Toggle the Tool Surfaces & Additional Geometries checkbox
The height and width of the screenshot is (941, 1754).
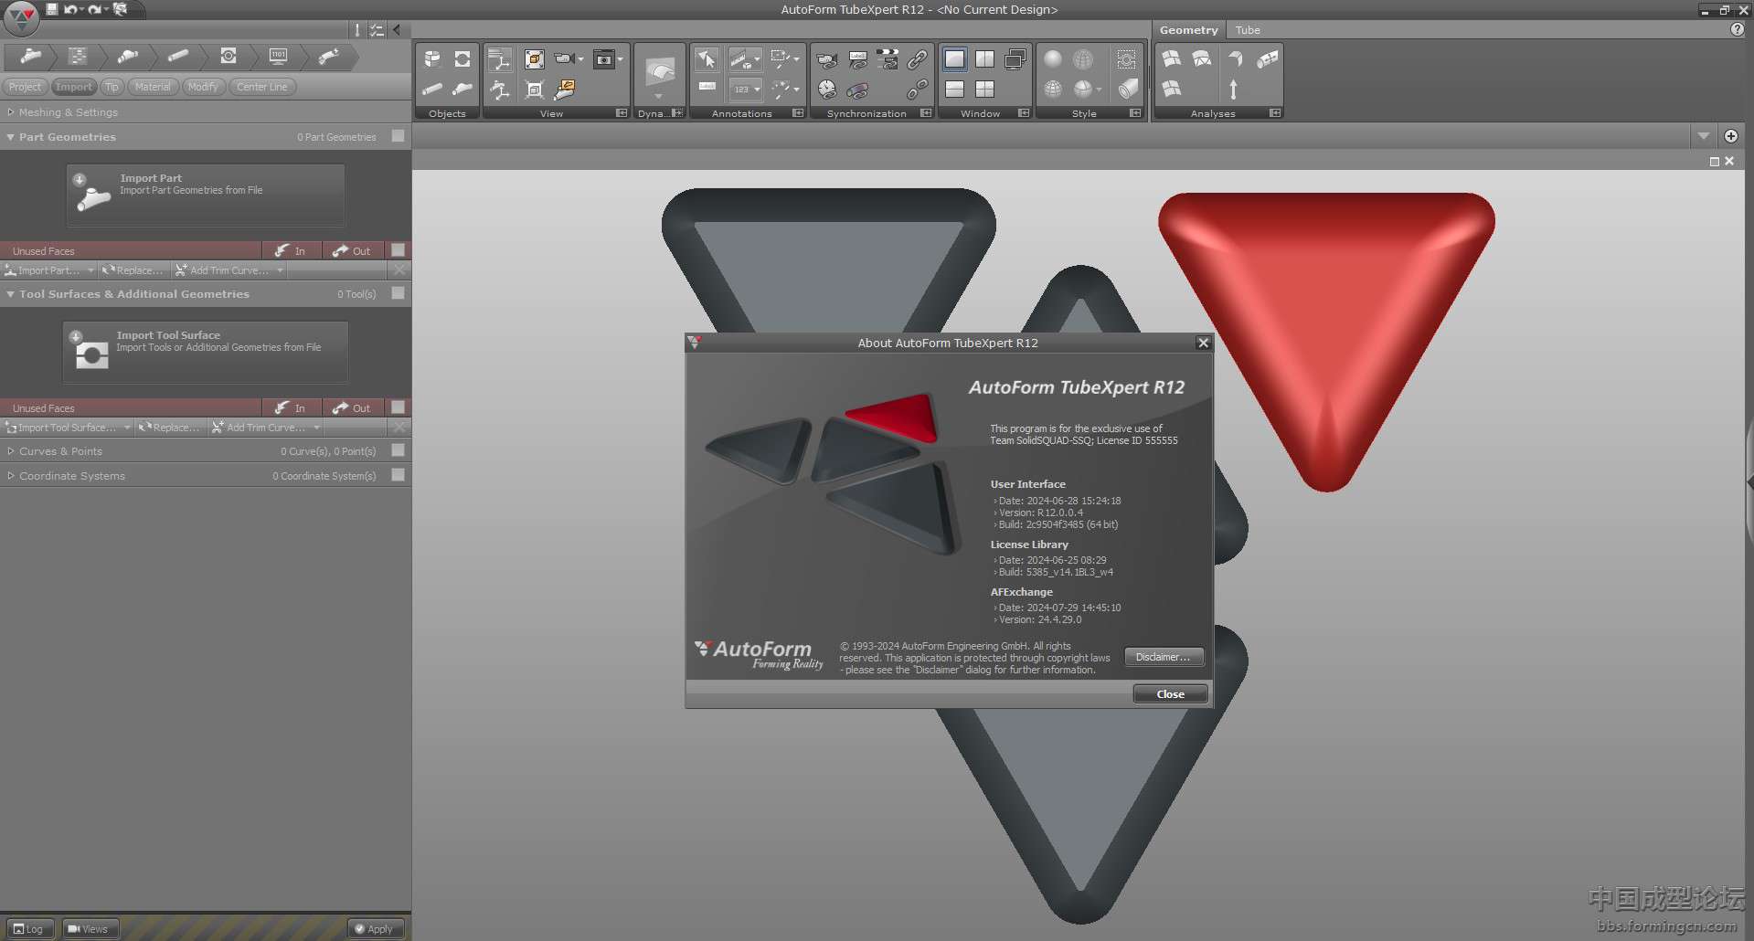pyautogui.click(x=398, y=293)
